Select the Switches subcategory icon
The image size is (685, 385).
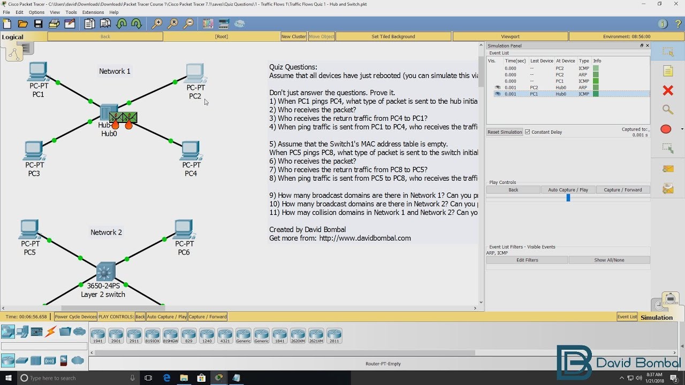22,361
